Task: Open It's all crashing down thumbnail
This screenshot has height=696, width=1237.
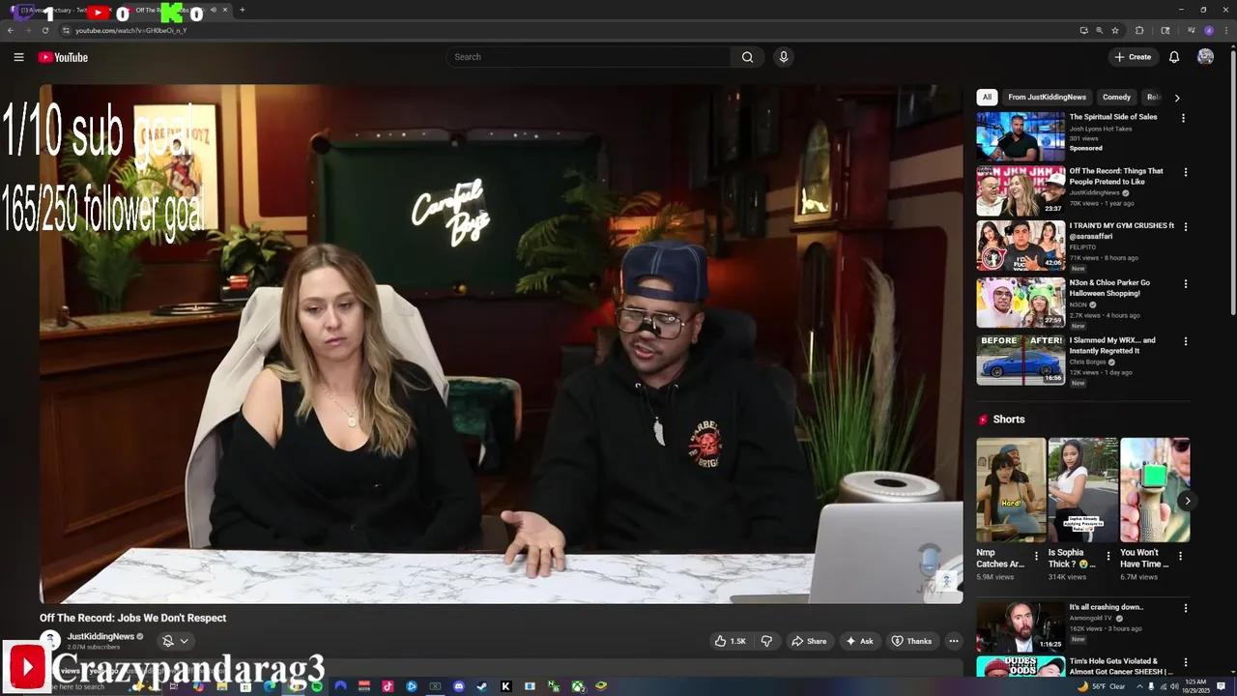Action: click(1021, 626)
